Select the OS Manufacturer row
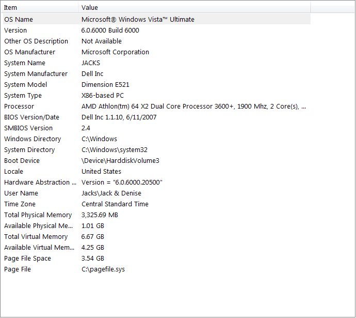Image resolution: width=356 pixels, height=318 pixels. click(157, 52)
